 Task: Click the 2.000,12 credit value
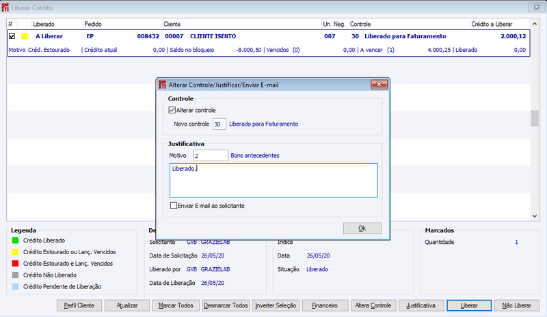[513, 36]
